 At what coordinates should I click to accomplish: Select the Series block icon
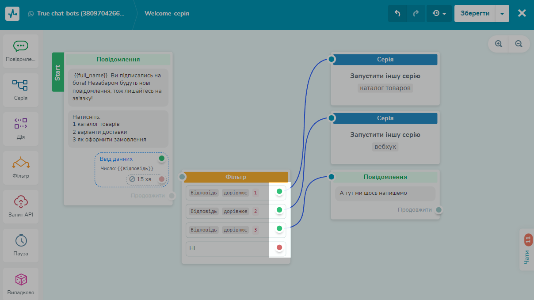pos(21,90)
